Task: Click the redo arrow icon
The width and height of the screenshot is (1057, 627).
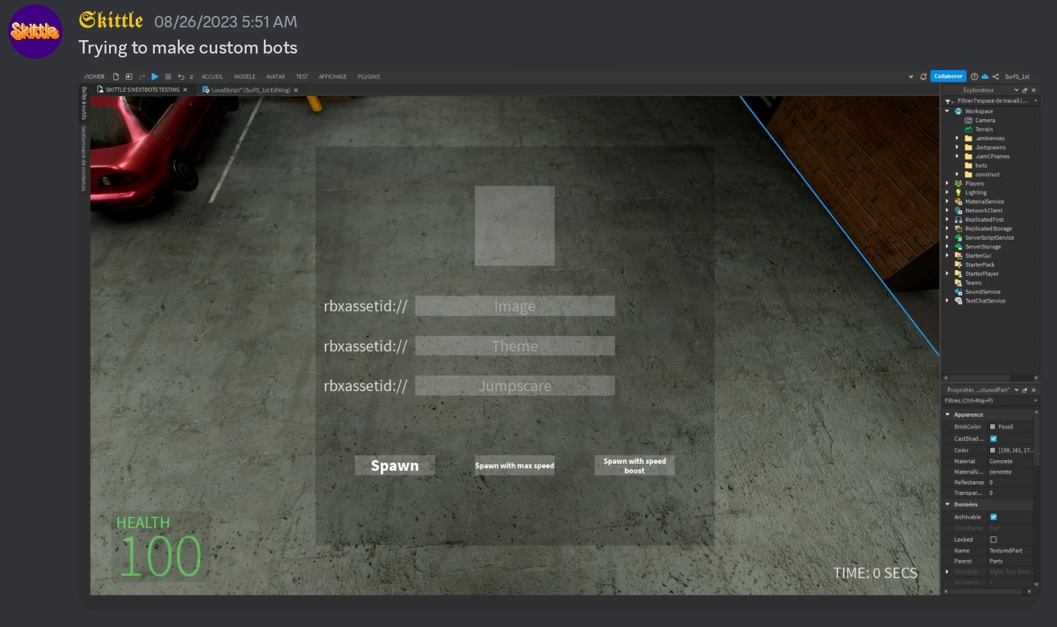Action: (141, 76)
